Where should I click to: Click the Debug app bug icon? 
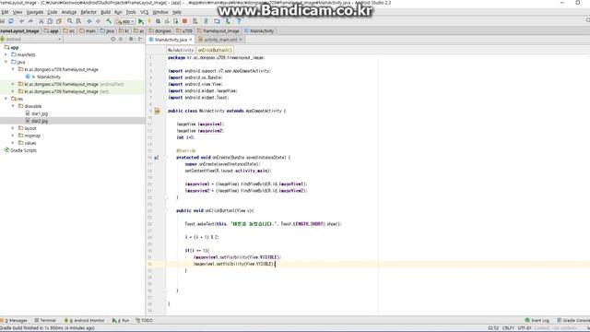[158, 21]
